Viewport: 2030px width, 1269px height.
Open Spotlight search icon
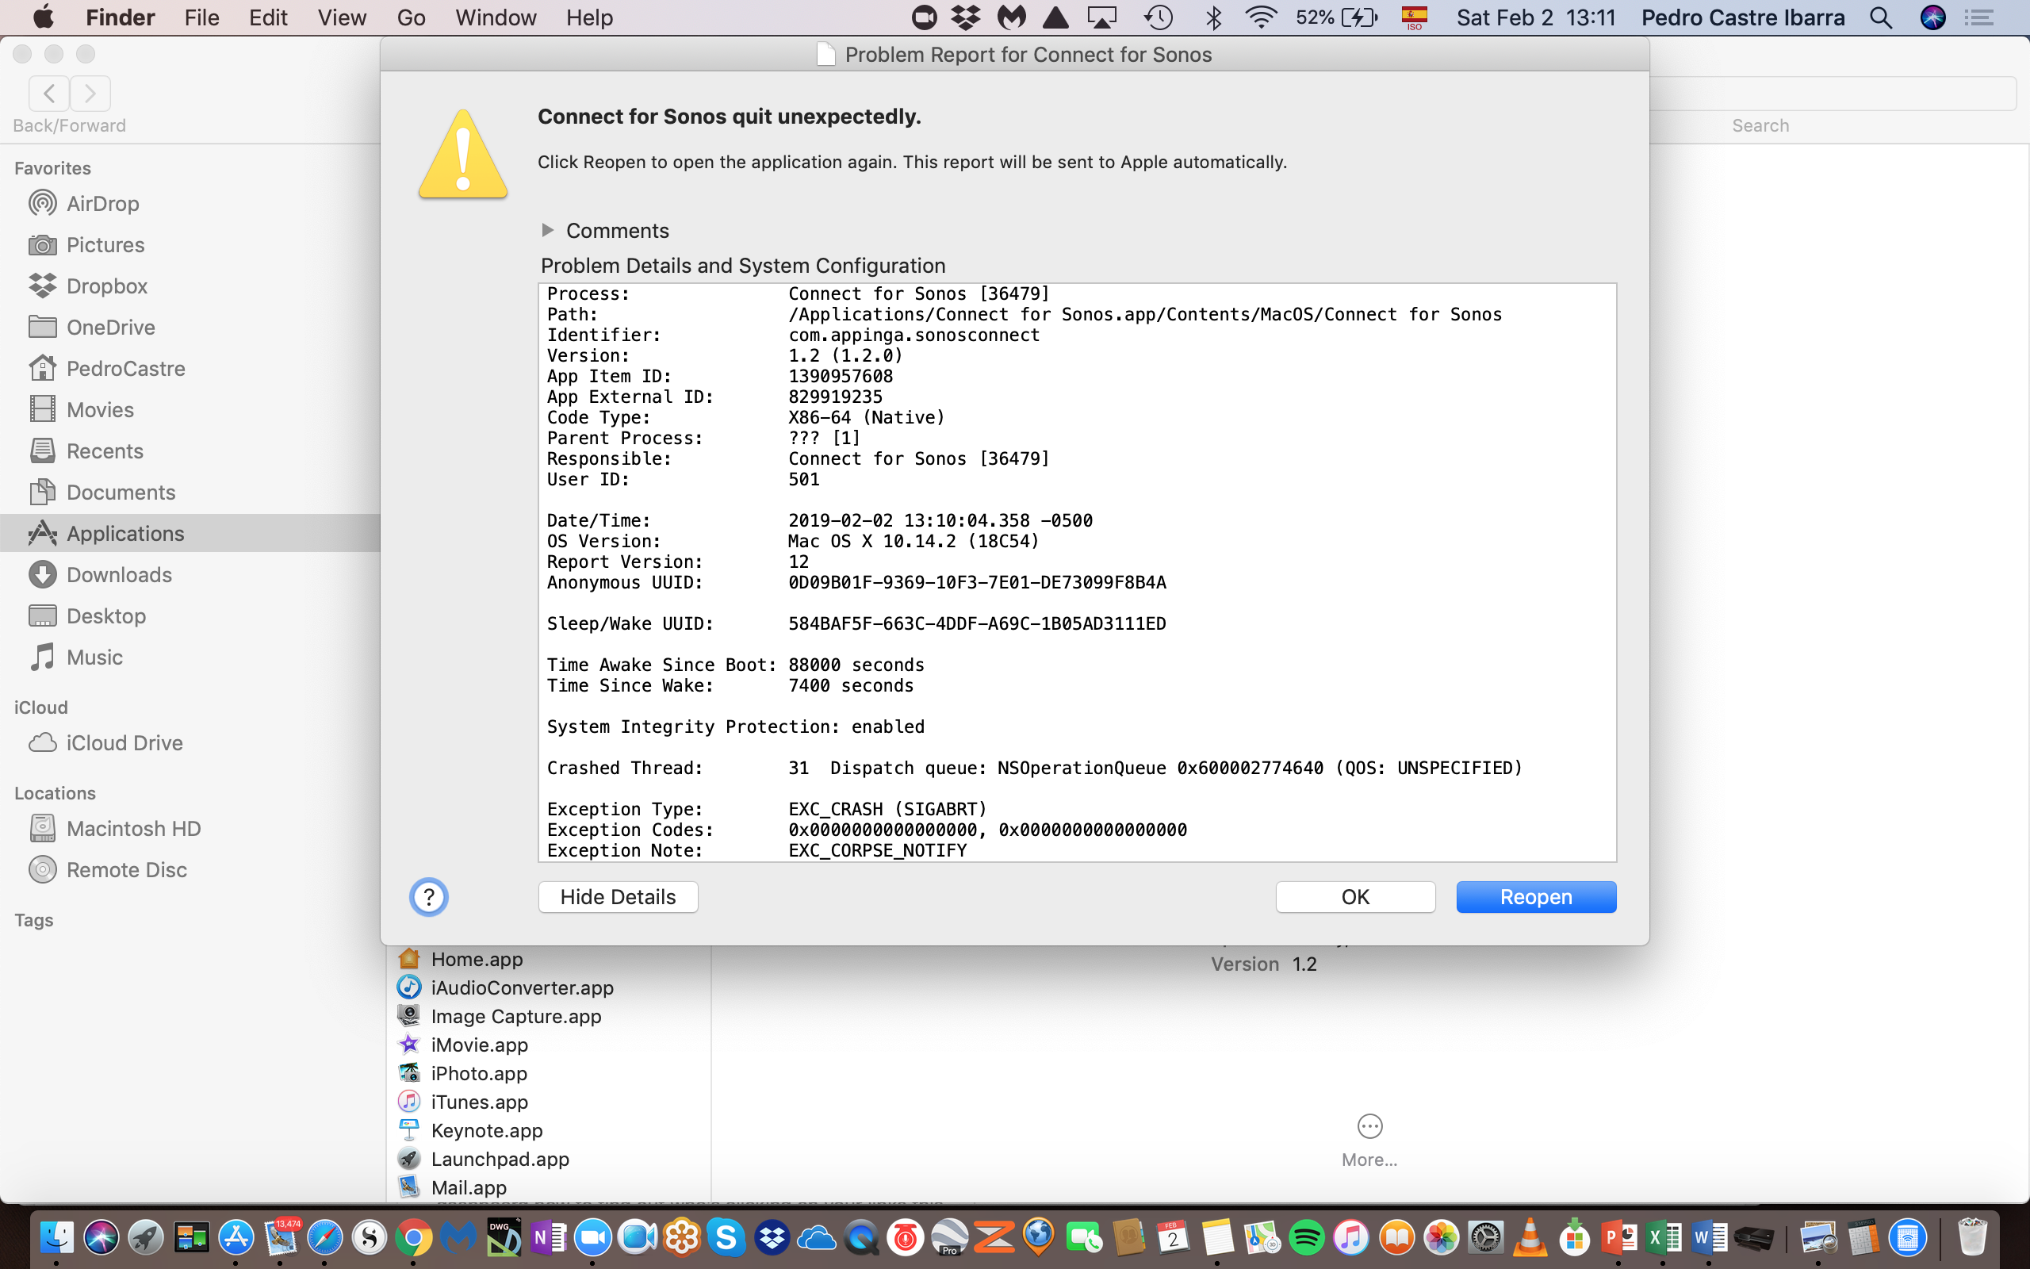pos(1881,17)
